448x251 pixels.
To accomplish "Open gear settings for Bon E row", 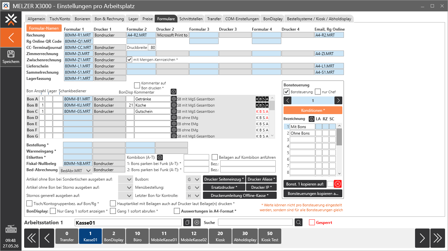I will click(x=174, y=124).
